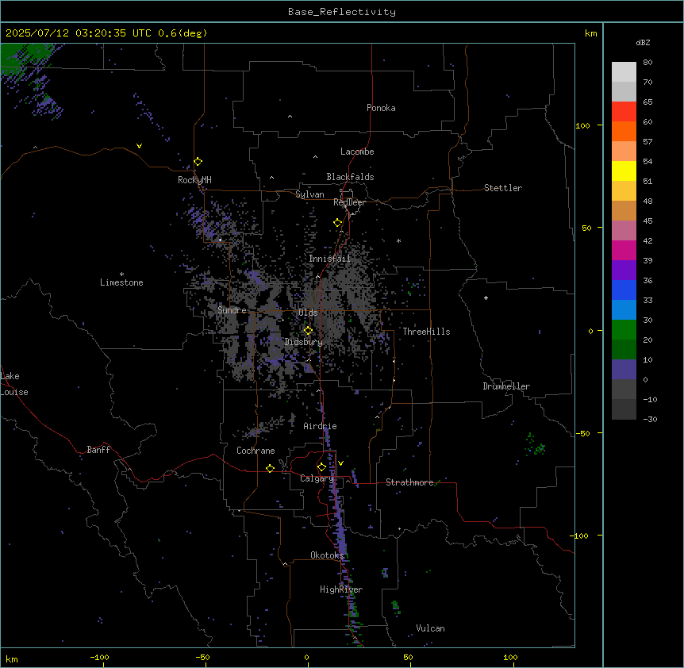Click the Blackfalds city label
Viewport: 684px width, 668px height.
point(350,177)
